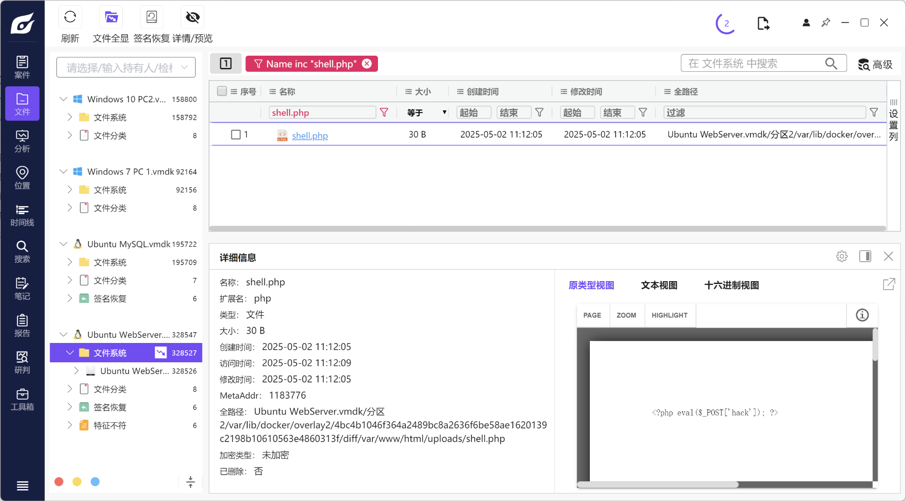Click the export file icon in title bar
The height and width of the screenshot is (501, 906).
[x=763, y=23]
